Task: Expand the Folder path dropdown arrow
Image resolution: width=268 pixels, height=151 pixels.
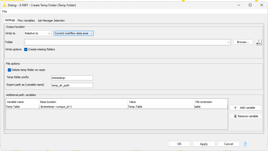Action: click(x=228, y=42)
